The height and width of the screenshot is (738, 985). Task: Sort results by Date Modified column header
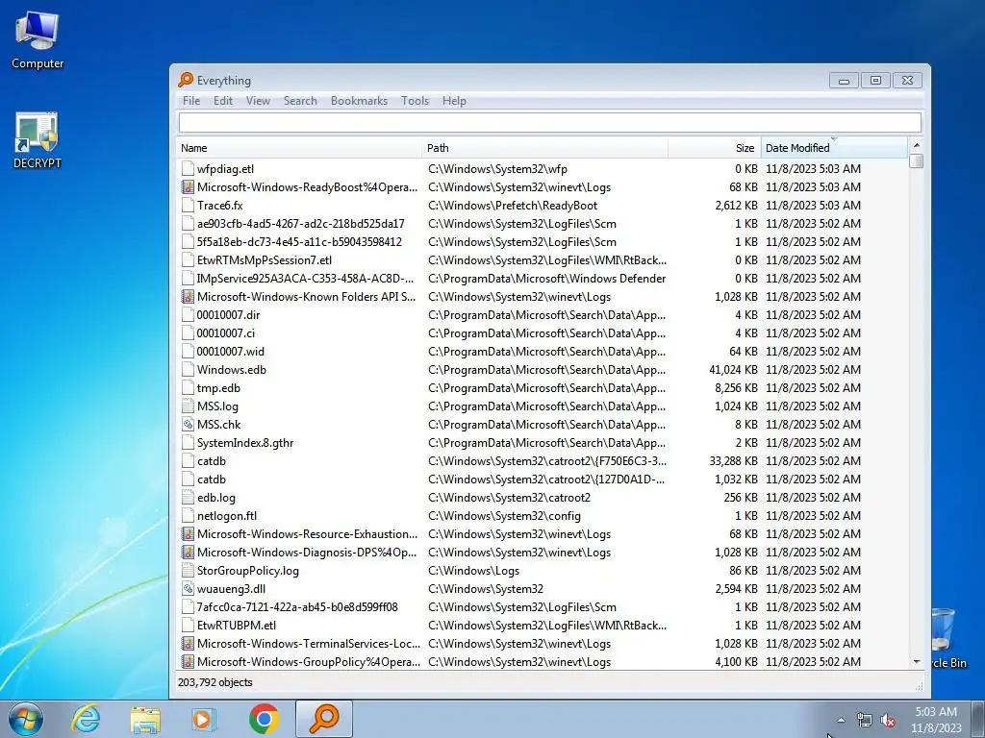click(x=834, y=148)
